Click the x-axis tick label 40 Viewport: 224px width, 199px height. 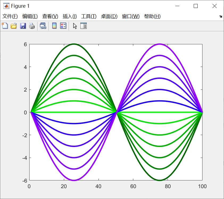pos(98,186)
